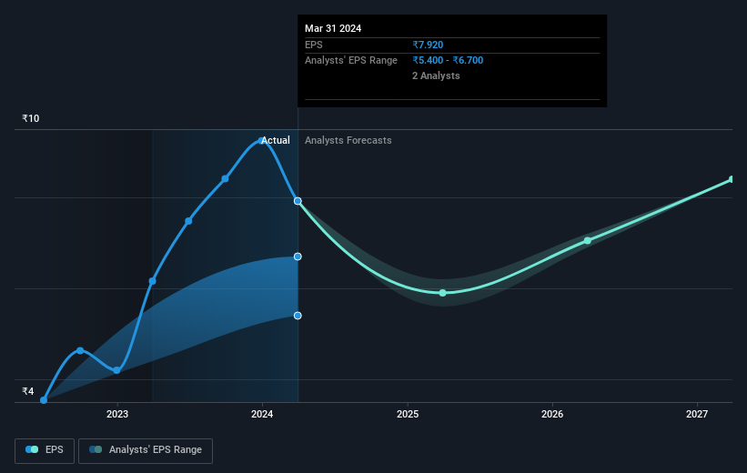Click the ₹4 y-axis label

(x=28, y=391)
